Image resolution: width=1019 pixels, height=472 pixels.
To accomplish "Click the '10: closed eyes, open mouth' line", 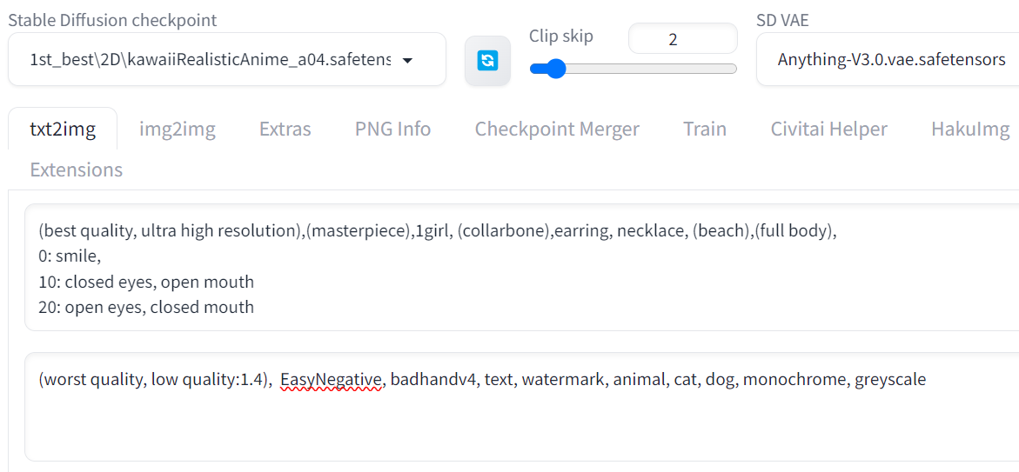I will (146, 283).
